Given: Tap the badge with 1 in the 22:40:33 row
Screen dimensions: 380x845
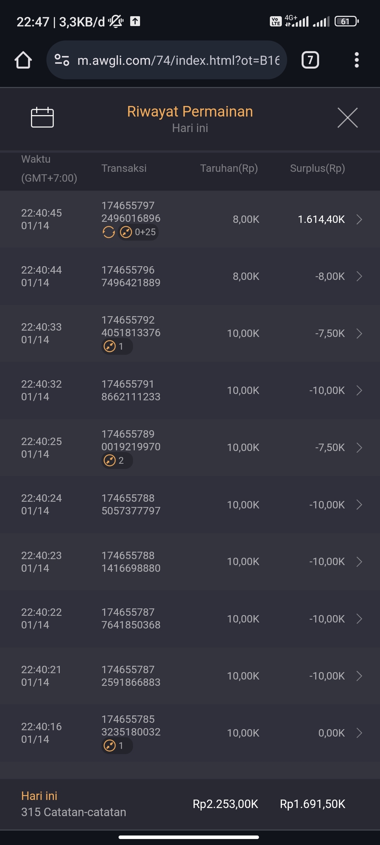Looking at the screenshot, I should click(x=116, y=346).
